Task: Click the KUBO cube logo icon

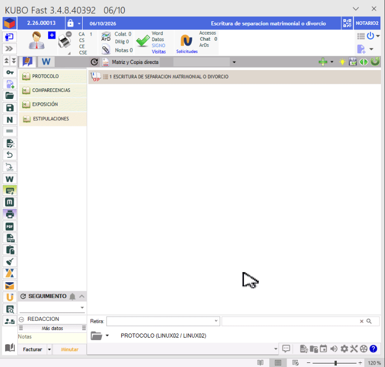Action: [10, 23]
